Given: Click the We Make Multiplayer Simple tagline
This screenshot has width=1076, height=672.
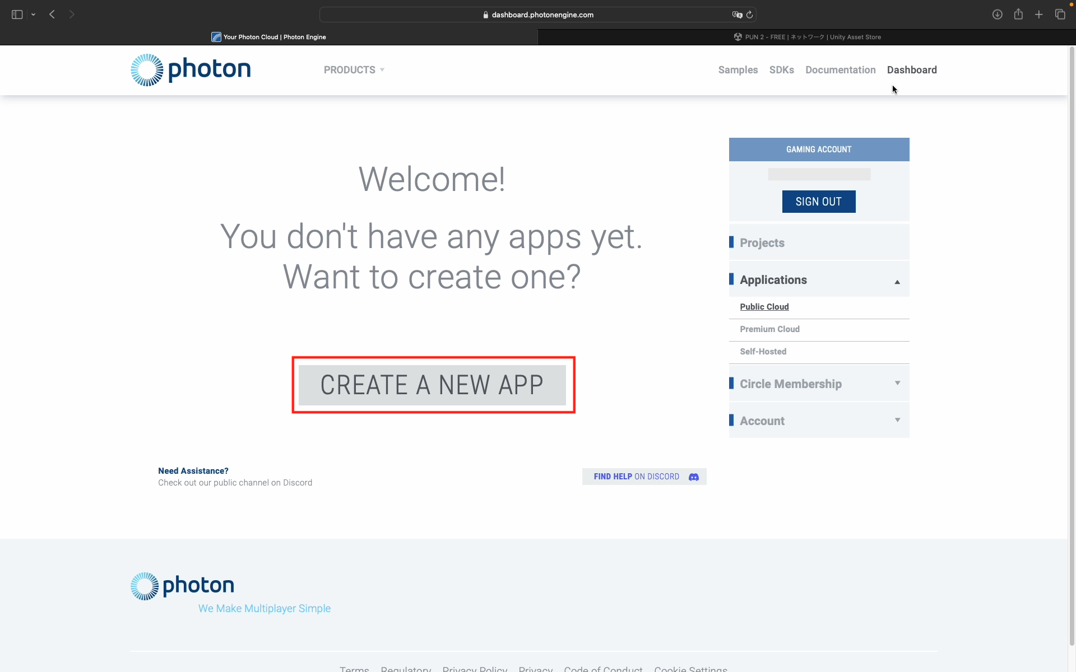Looking at the screenshot, I should click(265, 609).
